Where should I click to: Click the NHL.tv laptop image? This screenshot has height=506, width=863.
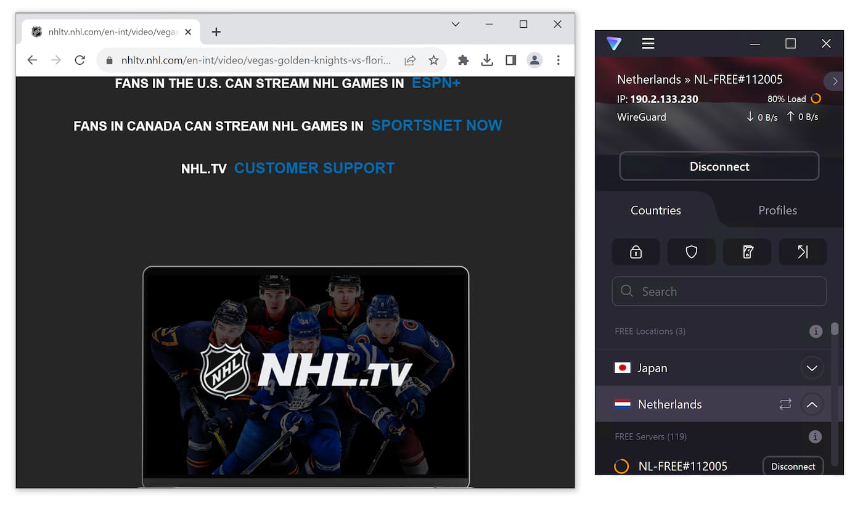click(306, 377)
